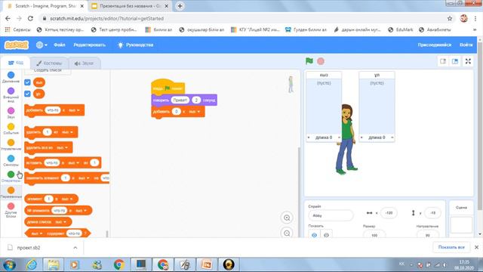This screenshot has height=272, width=483.
Task: Switch to the Звуки tab
Action: tap(84, 63)
